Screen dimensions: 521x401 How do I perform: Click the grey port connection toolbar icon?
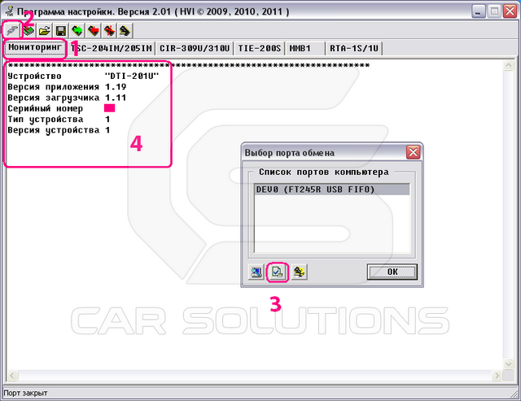pos(12,31)
